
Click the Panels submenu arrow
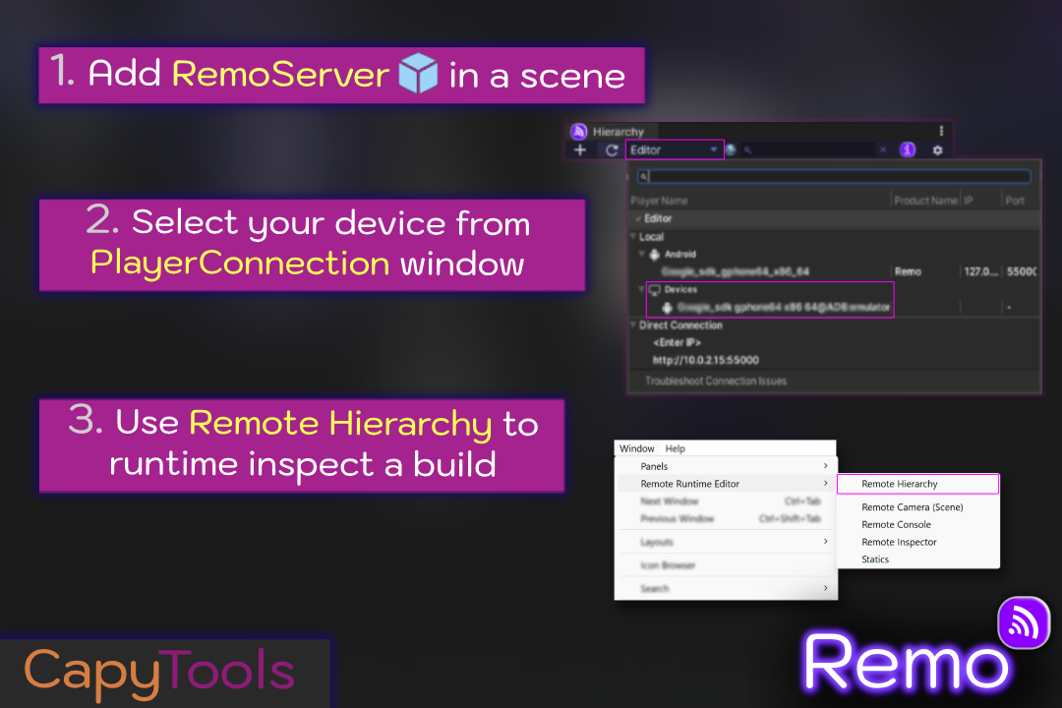(826, 466)
